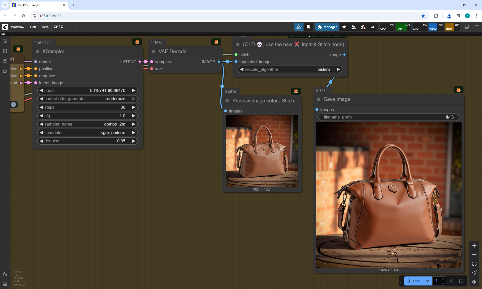Screen dimensions: 482x289
Task: Open the Workflow menu
Action: point(18,27)
